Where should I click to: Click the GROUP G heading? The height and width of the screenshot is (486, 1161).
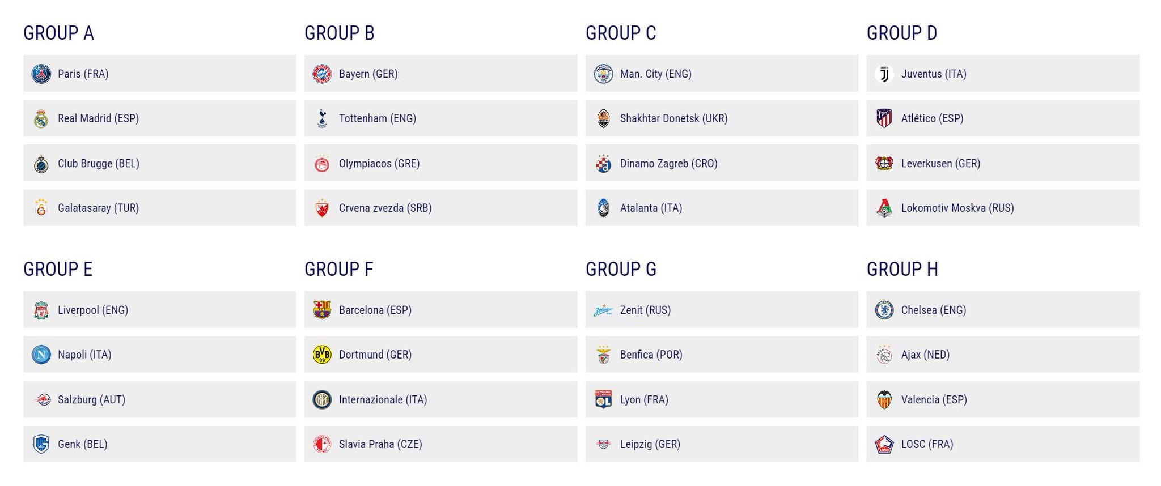pos(621,269)
